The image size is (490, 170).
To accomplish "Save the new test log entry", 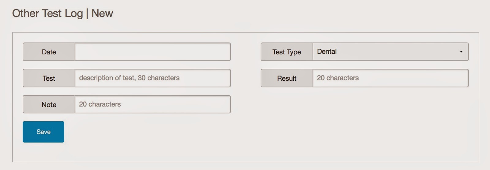I will coord(43,132).
